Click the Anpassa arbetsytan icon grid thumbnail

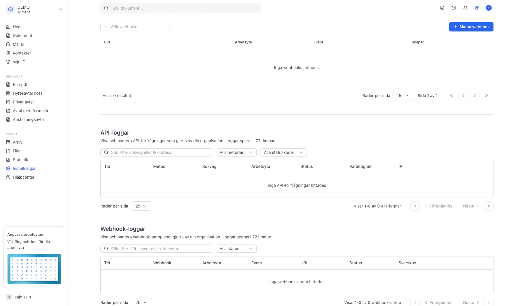[34, 269]
